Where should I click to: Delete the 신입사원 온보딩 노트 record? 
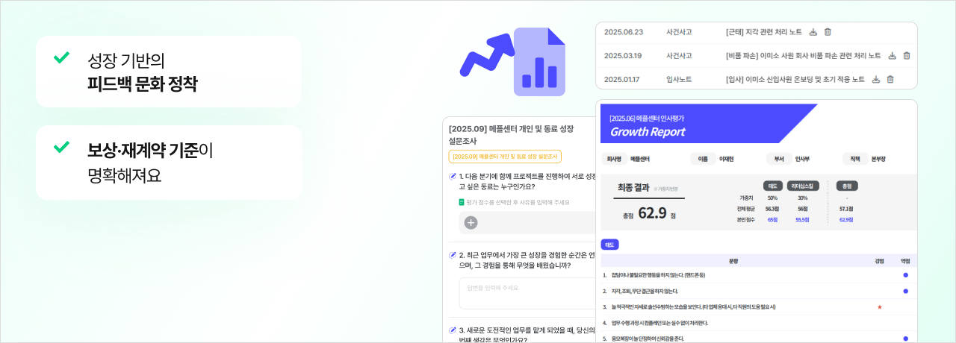point(890,79)
